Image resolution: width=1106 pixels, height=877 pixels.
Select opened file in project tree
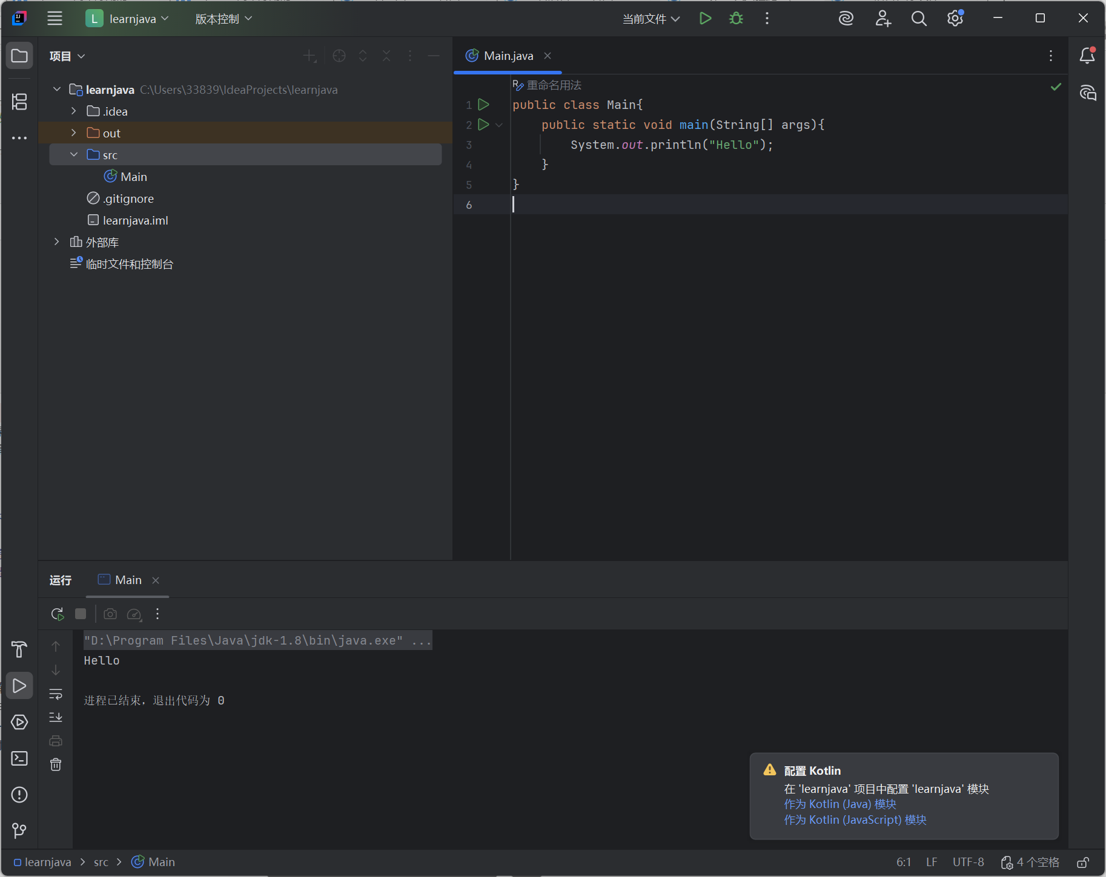[339, 56]
